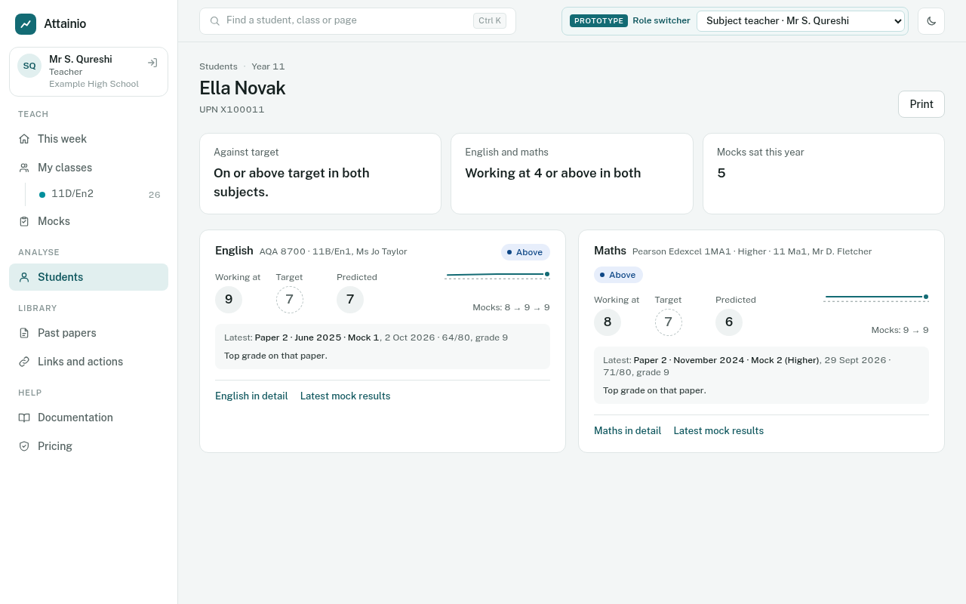Viewport: 966px width, 604px height.
Task: Click the link icon beside Links and actions
Action: [24, 362]
